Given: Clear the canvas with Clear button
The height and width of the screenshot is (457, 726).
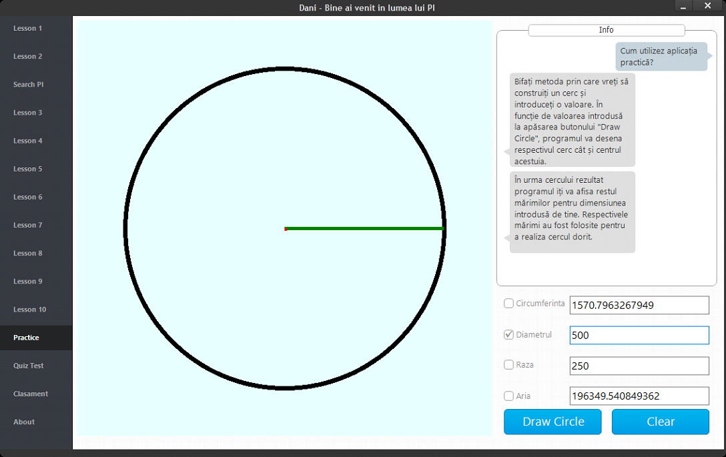Looking at the screenshot, I should pyautogui.click(x=660, y=422).
